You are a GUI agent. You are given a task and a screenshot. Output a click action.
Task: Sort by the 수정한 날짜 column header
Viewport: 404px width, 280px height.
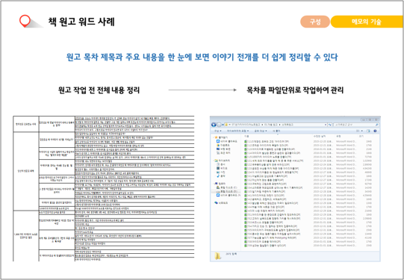[320, 136]
